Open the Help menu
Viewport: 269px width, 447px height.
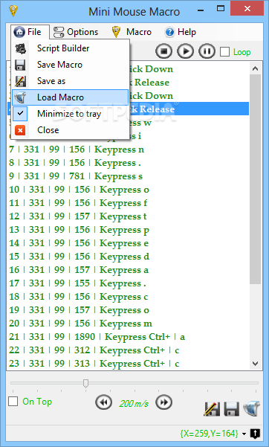tap(181, 32)
